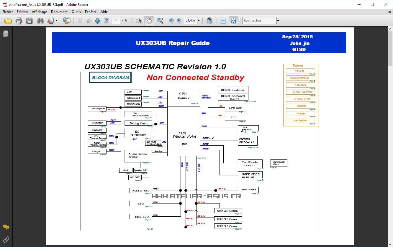Screen dimensions: 393x247
Task: Click the page number input field
Action: [116, 21]
